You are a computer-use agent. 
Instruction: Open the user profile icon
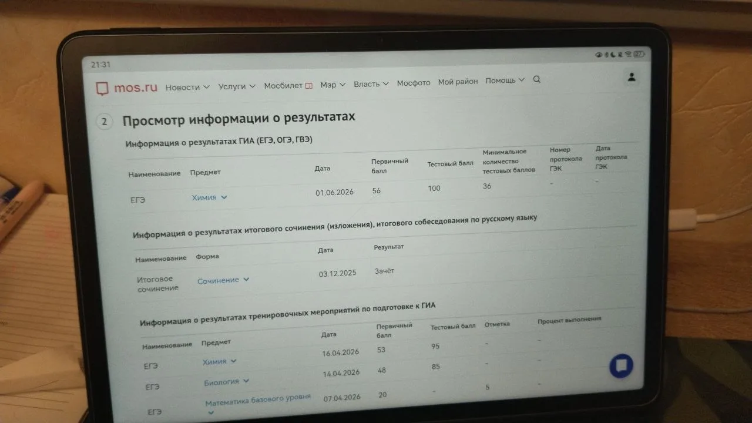coord(632,77)
